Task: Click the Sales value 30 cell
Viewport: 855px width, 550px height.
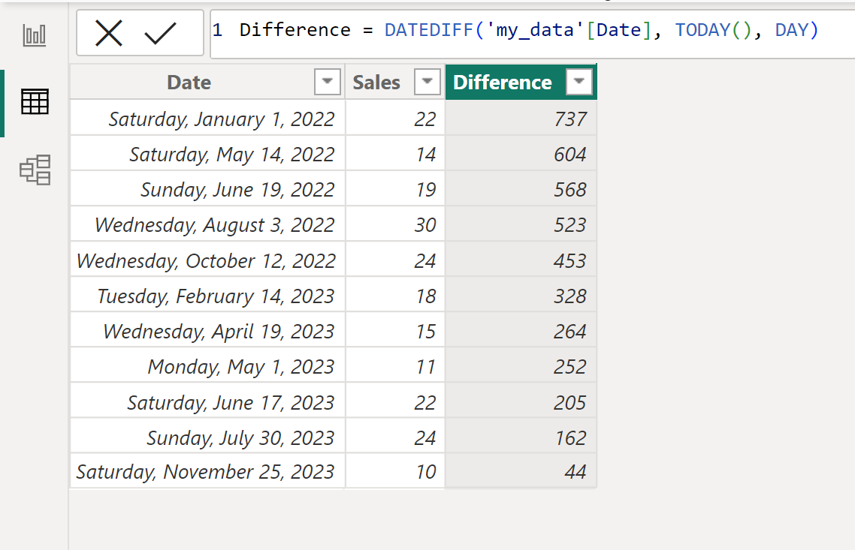Action: [x=425, y=224]
